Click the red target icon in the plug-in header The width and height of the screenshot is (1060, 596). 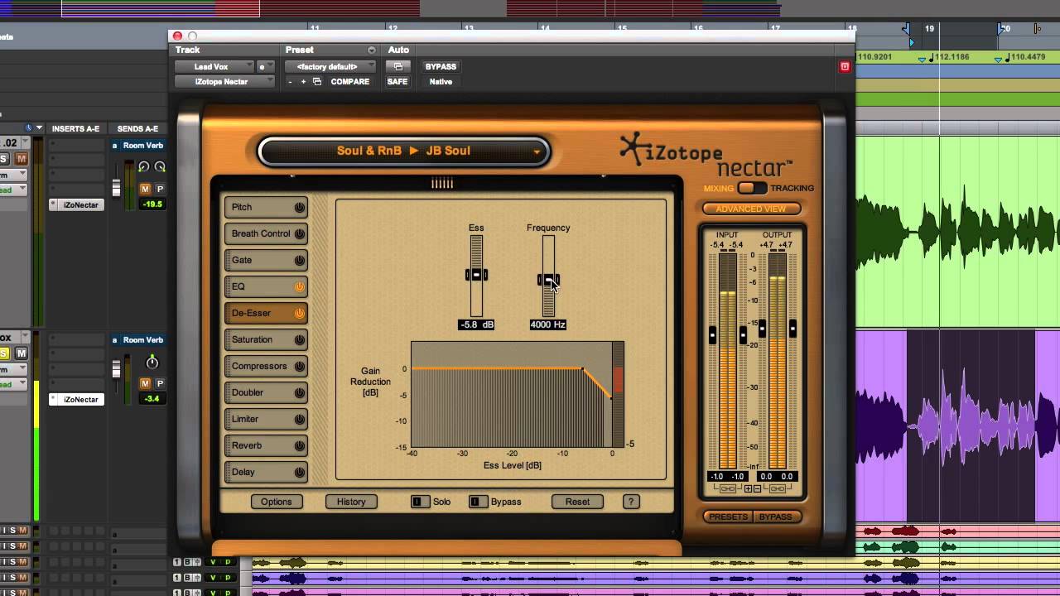point(845,66)
